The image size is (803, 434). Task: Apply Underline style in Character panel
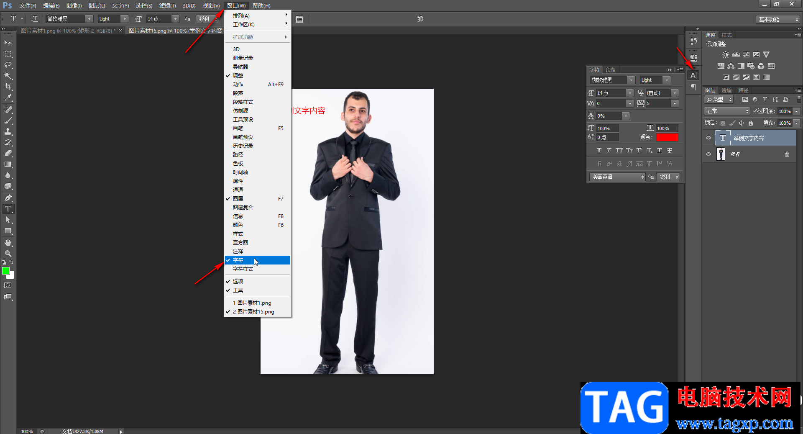[660, 150]
